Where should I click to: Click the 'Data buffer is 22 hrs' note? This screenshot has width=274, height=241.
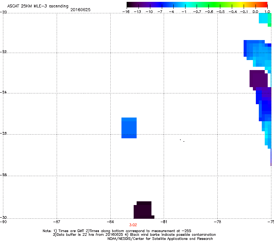[x=134, y=235]
